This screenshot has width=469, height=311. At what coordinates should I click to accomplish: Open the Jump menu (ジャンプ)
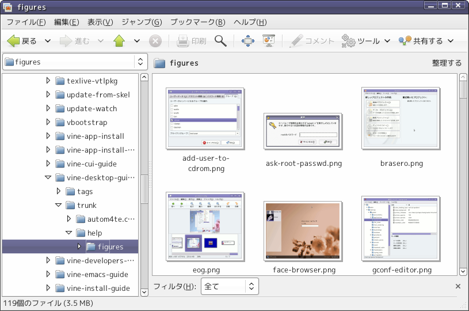[x=142, y=22]
